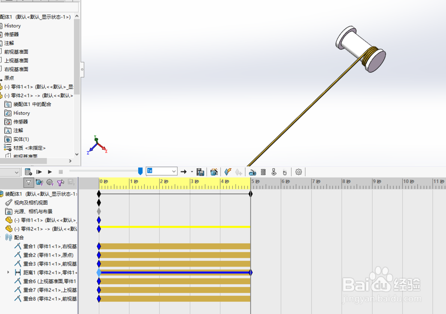The height and width of the screenshot is (314, 446).
Task: Add a Spring element
Action: [x=263, y=172]
